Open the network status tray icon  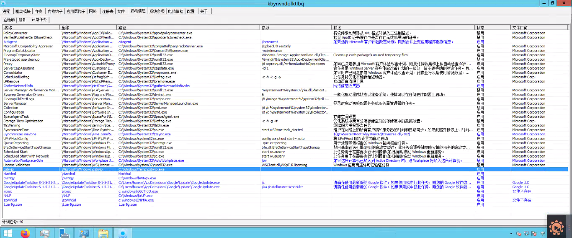(527, 233)
